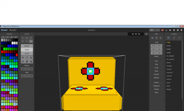This screenshot has height=111, width=184.
Task: Switch to the B brush mode
Action: click(x=31, y=41)
